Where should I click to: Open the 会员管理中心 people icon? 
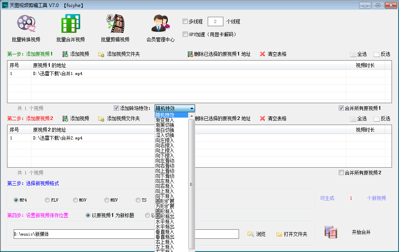coord(160,23)
